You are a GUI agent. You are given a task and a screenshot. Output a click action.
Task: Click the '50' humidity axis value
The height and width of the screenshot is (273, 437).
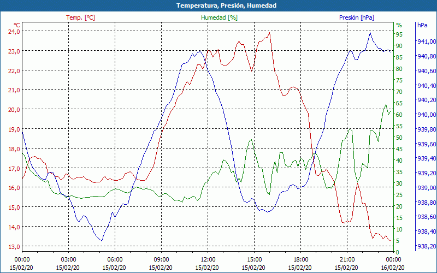click(399, 138)
